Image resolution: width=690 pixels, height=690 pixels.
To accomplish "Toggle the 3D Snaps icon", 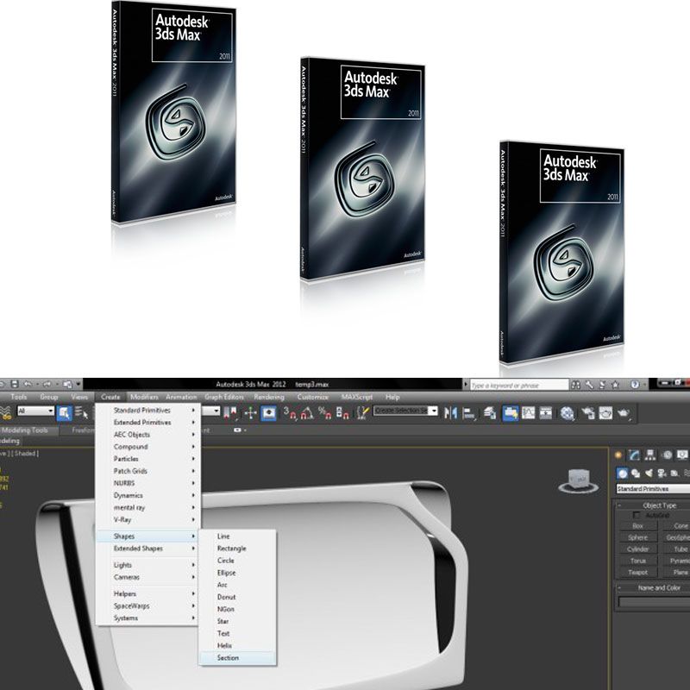I will point(289,413).
